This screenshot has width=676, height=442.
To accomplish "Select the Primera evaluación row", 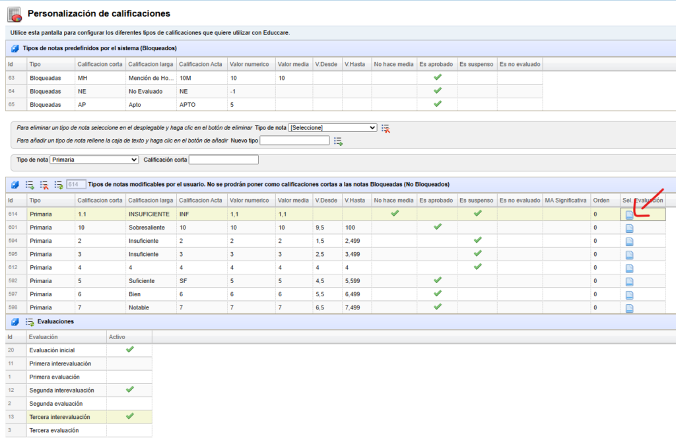I will [x=55, y=377].
